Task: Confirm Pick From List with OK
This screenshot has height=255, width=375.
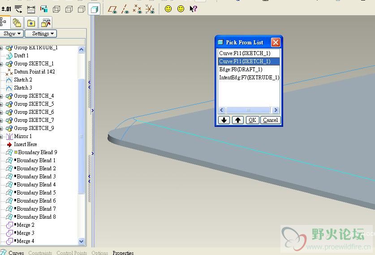Action: coord(252,120)
